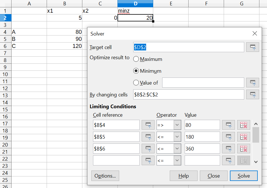
Task: Remove the $B$4 limiting condition
Action: coord(243,125)
